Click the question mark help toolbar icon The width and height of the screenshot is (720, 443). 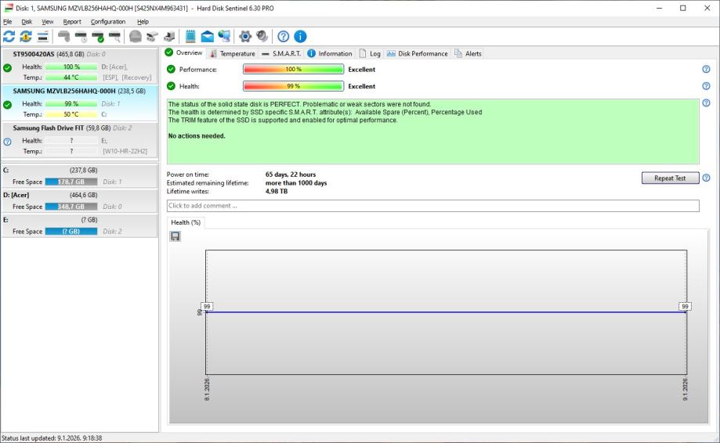283,36
